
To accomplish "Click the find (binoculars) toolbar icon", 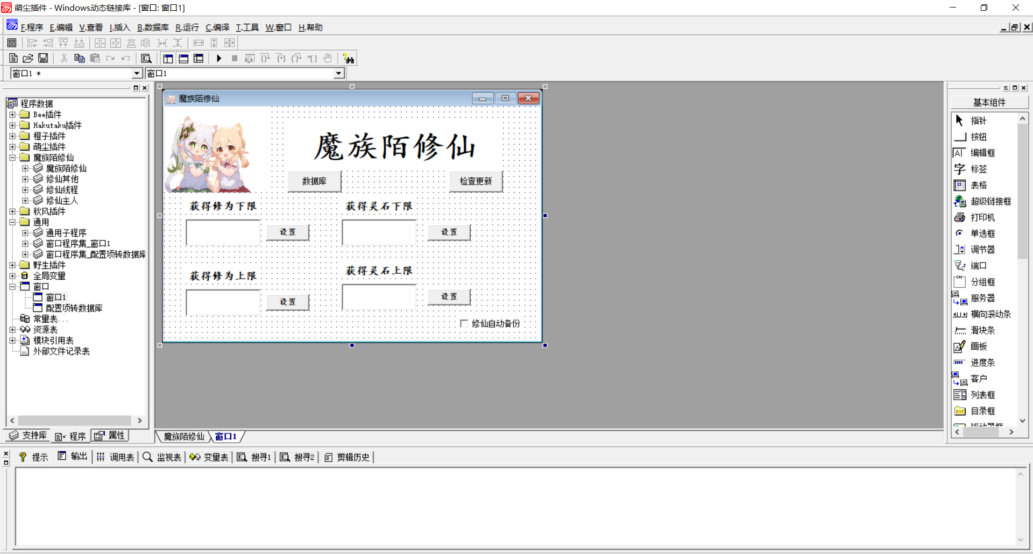I will [x=348, y=59].
